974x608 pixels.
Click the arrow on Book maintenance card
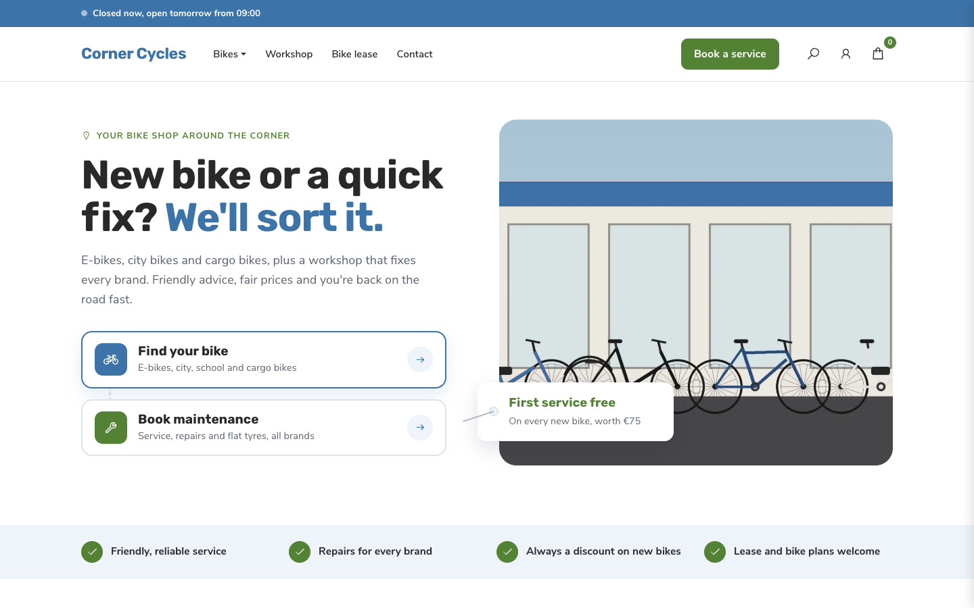click(x=420, y=428)
